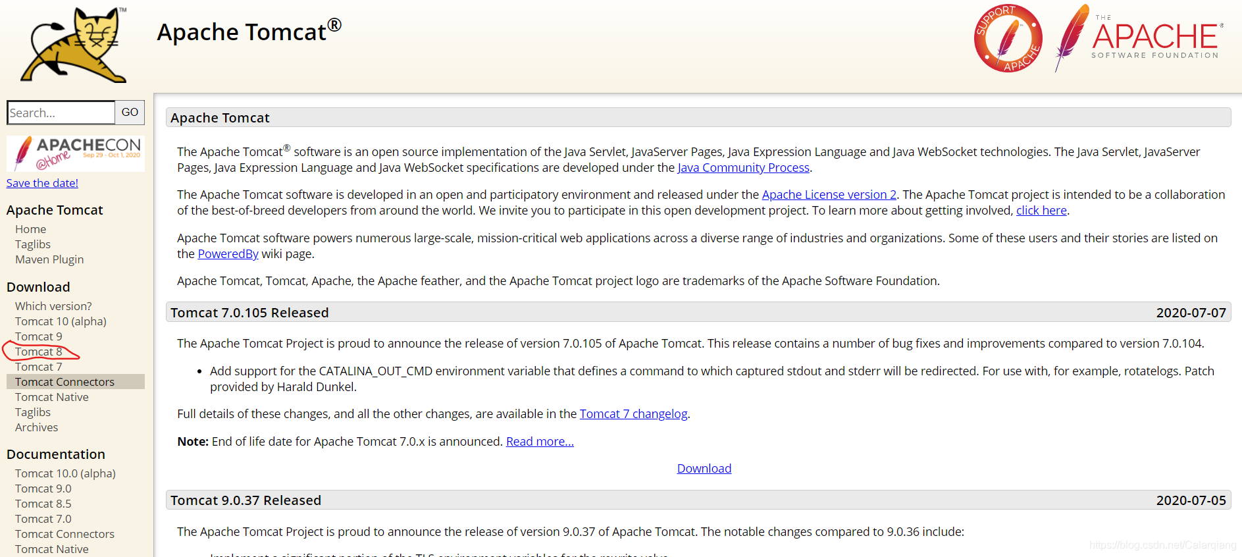1242x557 pixels.
Task: Click the Download sidebar heading
Action: 38,287
